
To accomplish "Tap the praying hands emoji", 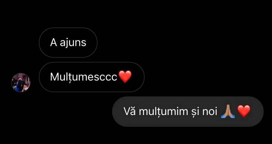I will click(228, 111).
